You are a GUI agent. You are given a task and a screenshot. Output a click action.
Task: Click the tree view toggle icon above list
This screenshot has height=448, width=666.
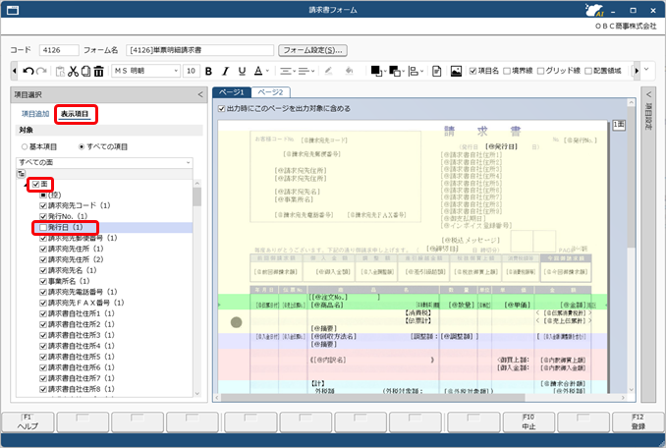click(21, 173)
